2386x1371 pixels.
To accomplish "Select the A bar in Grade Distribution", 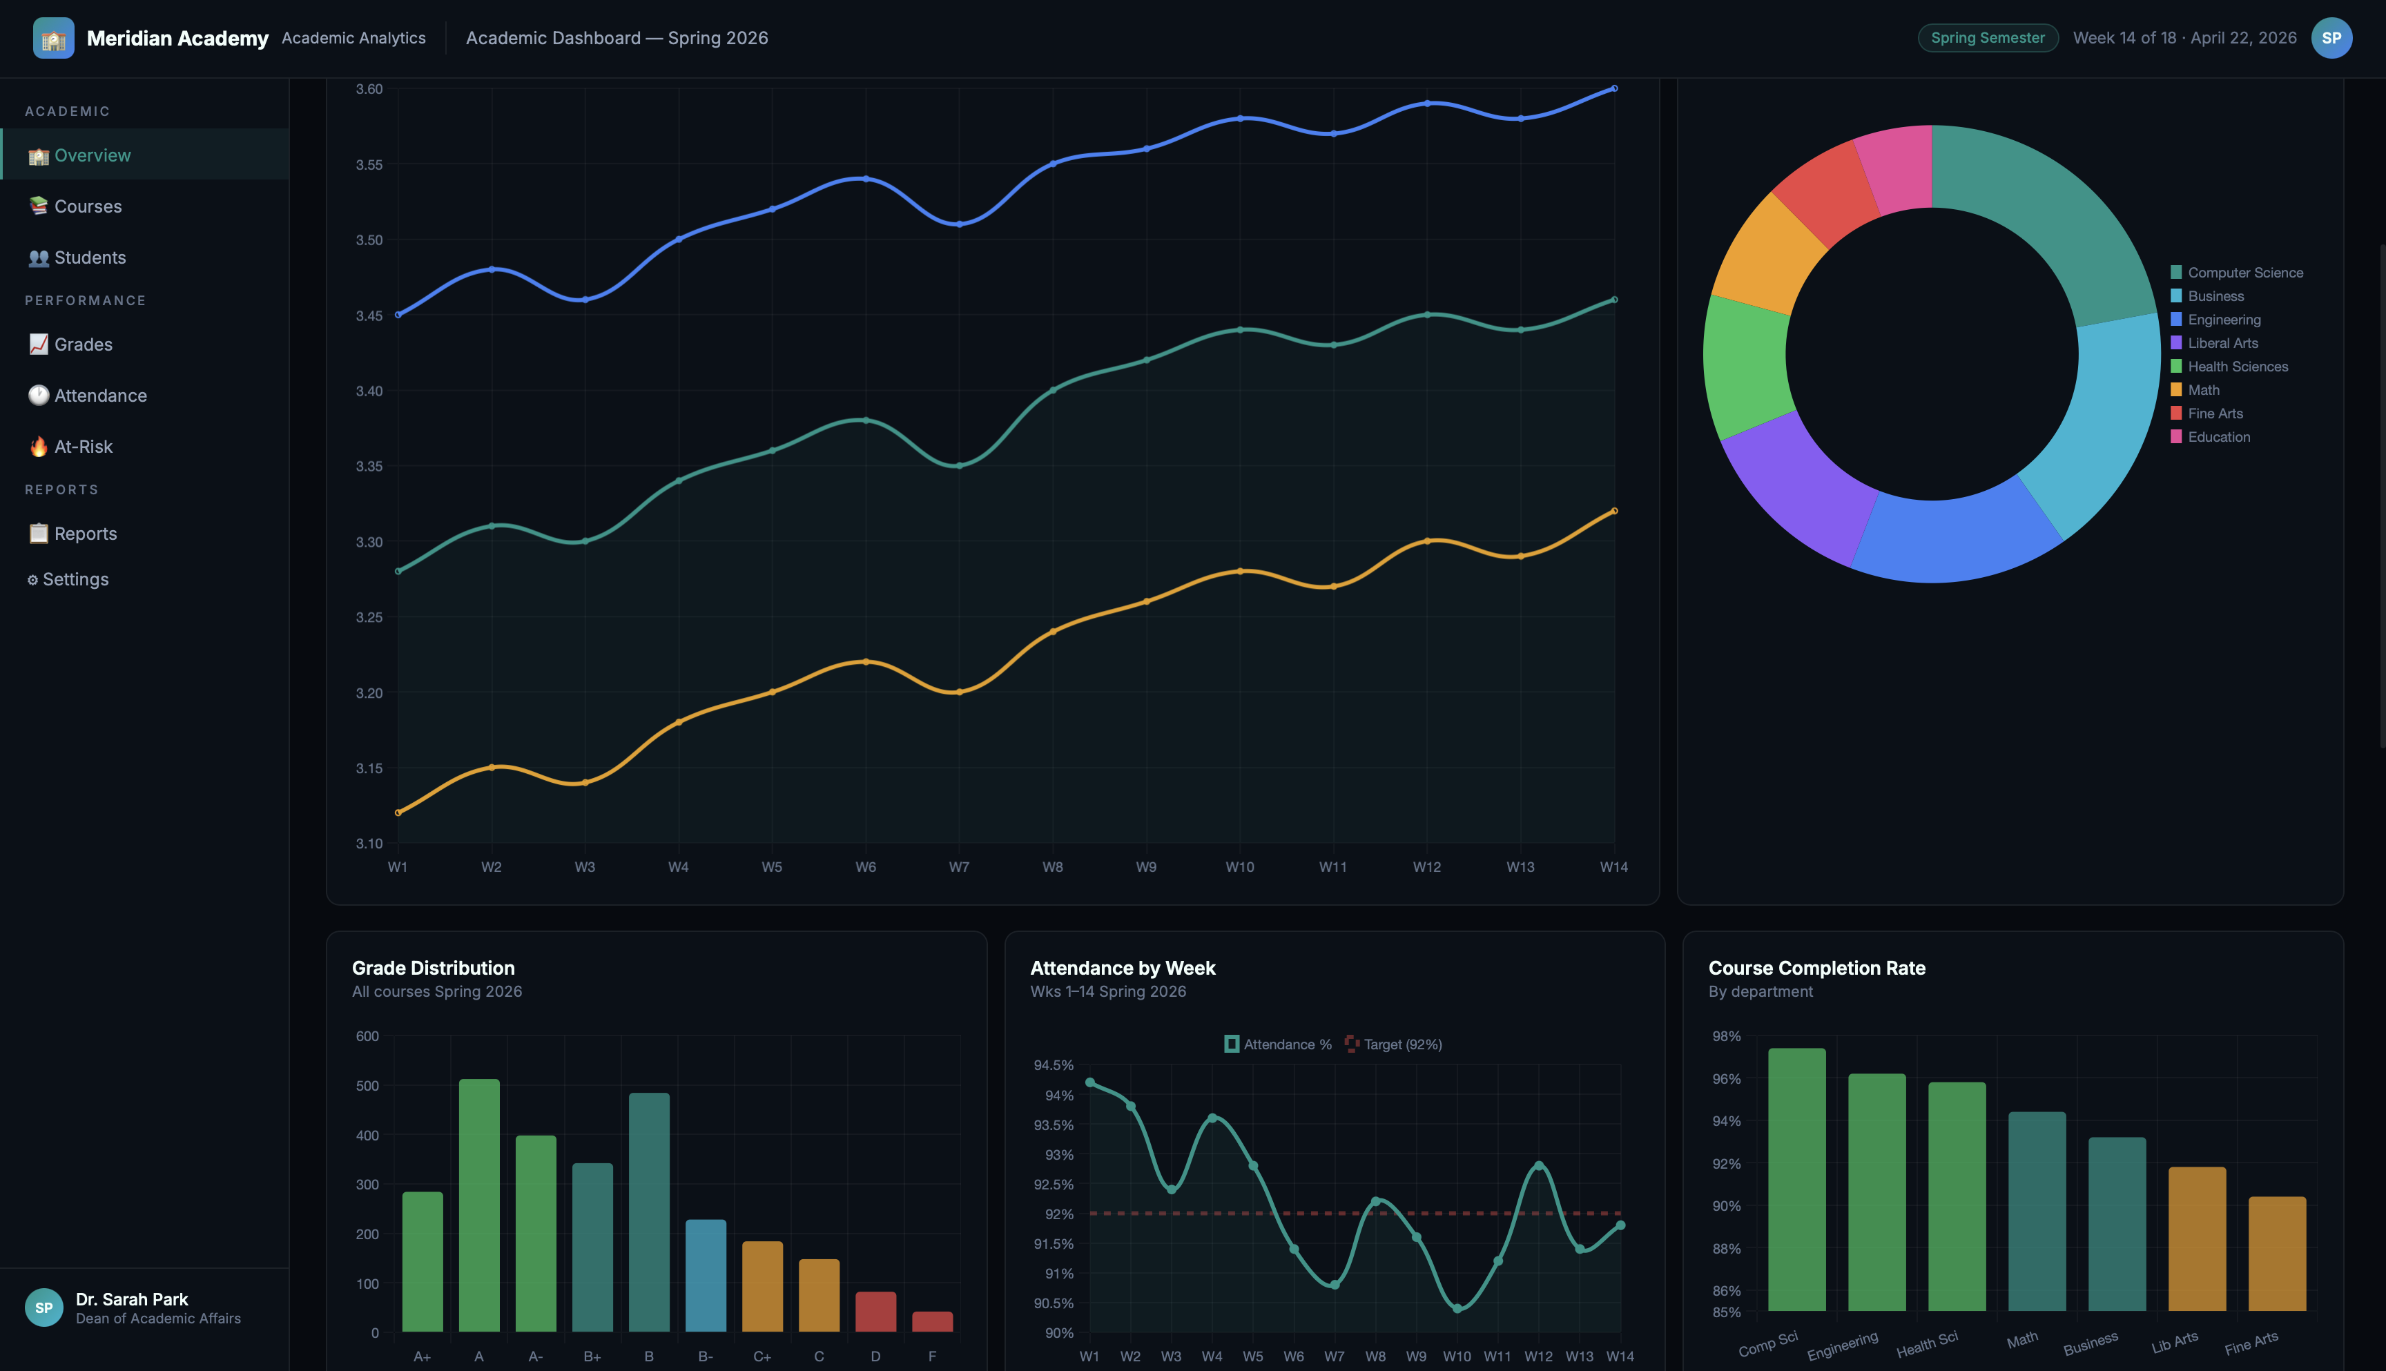I will (479, 1205).
